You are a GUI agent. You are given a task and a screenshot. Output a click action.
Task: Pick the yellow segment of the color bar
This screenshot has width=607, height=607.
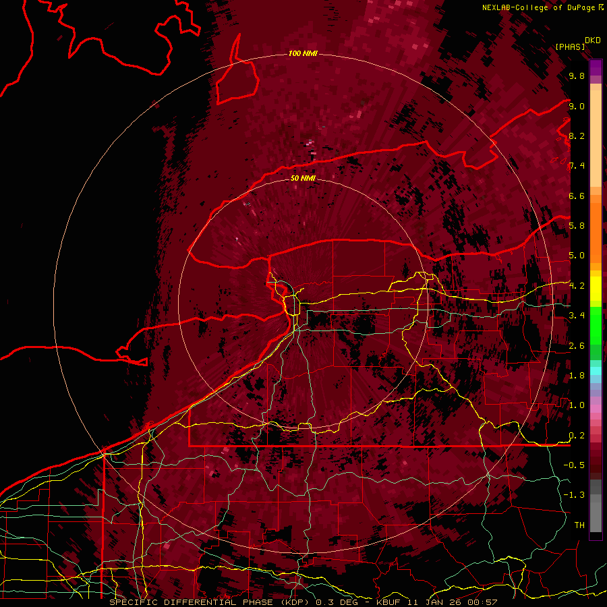coord(596,289)
